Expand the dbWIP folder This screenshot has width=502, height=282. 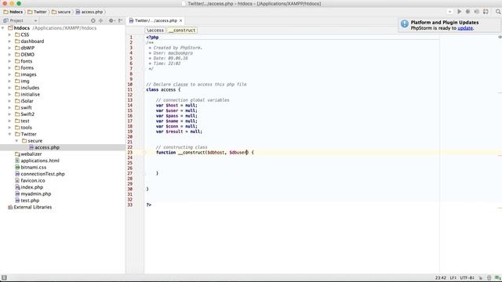(9, 48)
